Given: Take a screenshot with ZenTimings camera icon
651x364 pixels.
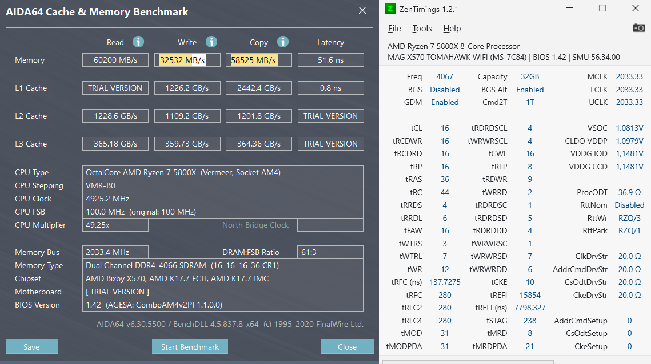Looking at the screenshot, I should click(x=638, y=28).
